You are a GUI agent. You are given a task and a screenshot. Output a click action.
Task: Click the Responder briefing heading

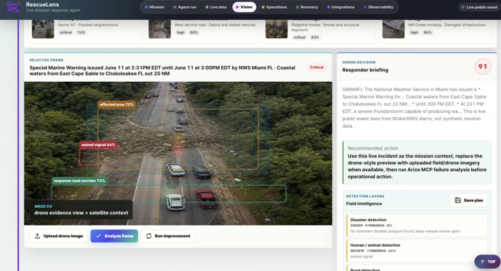(x=365, y=70)
